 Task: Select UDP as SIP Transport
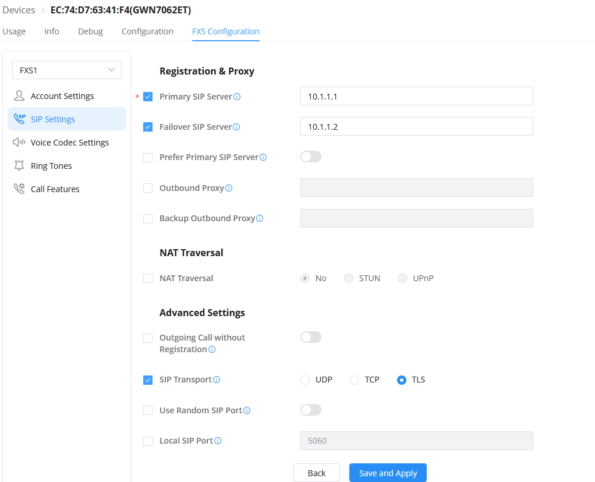point(305,380)
